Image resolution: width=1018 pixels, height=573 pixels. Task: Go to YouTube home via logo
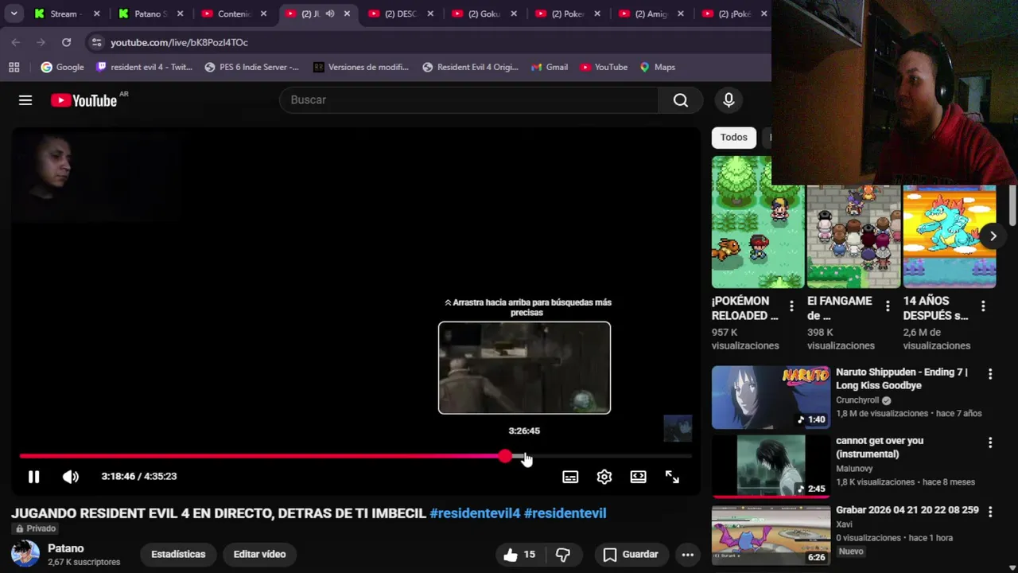click(84, 100)
